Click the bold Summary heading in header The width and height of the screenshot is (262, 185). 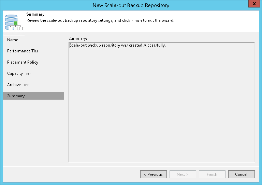coord(35,15)
